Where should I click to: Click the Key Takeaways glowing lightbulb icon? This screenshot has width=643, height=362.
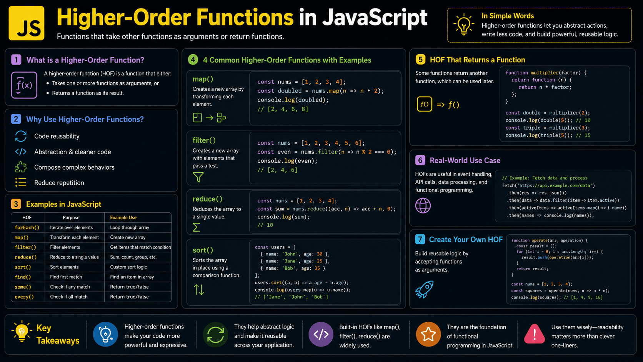coord(22,331)
